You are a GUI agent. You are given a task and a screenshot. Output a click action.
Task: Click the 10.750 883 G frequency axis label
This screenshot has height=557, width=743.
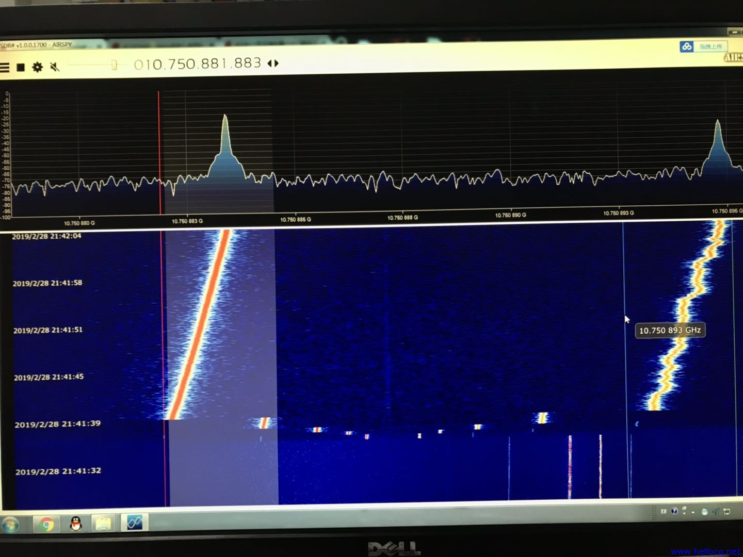click(187, 221)
